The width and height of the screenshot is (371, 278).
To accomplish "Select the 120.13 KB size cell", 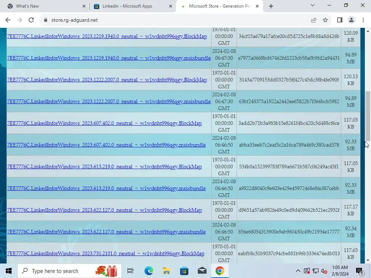I will point(350,80).
